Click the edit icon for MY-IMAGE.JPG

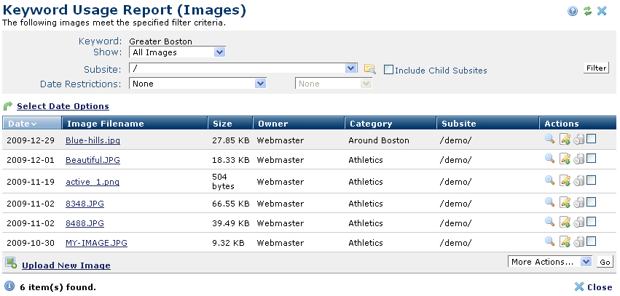[x=565, y=242]
